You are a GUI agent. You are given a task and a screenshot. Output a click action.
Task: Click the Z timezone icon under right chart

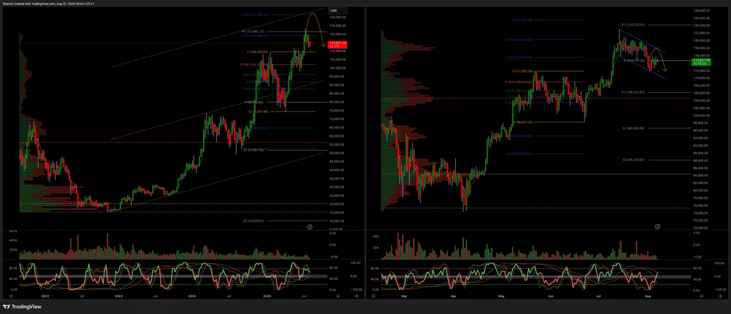[373, 296]
